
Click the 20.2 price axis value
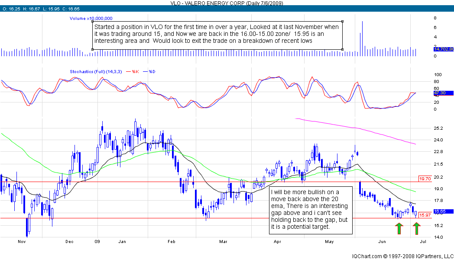pyautogui.click(x=438, y=177)
